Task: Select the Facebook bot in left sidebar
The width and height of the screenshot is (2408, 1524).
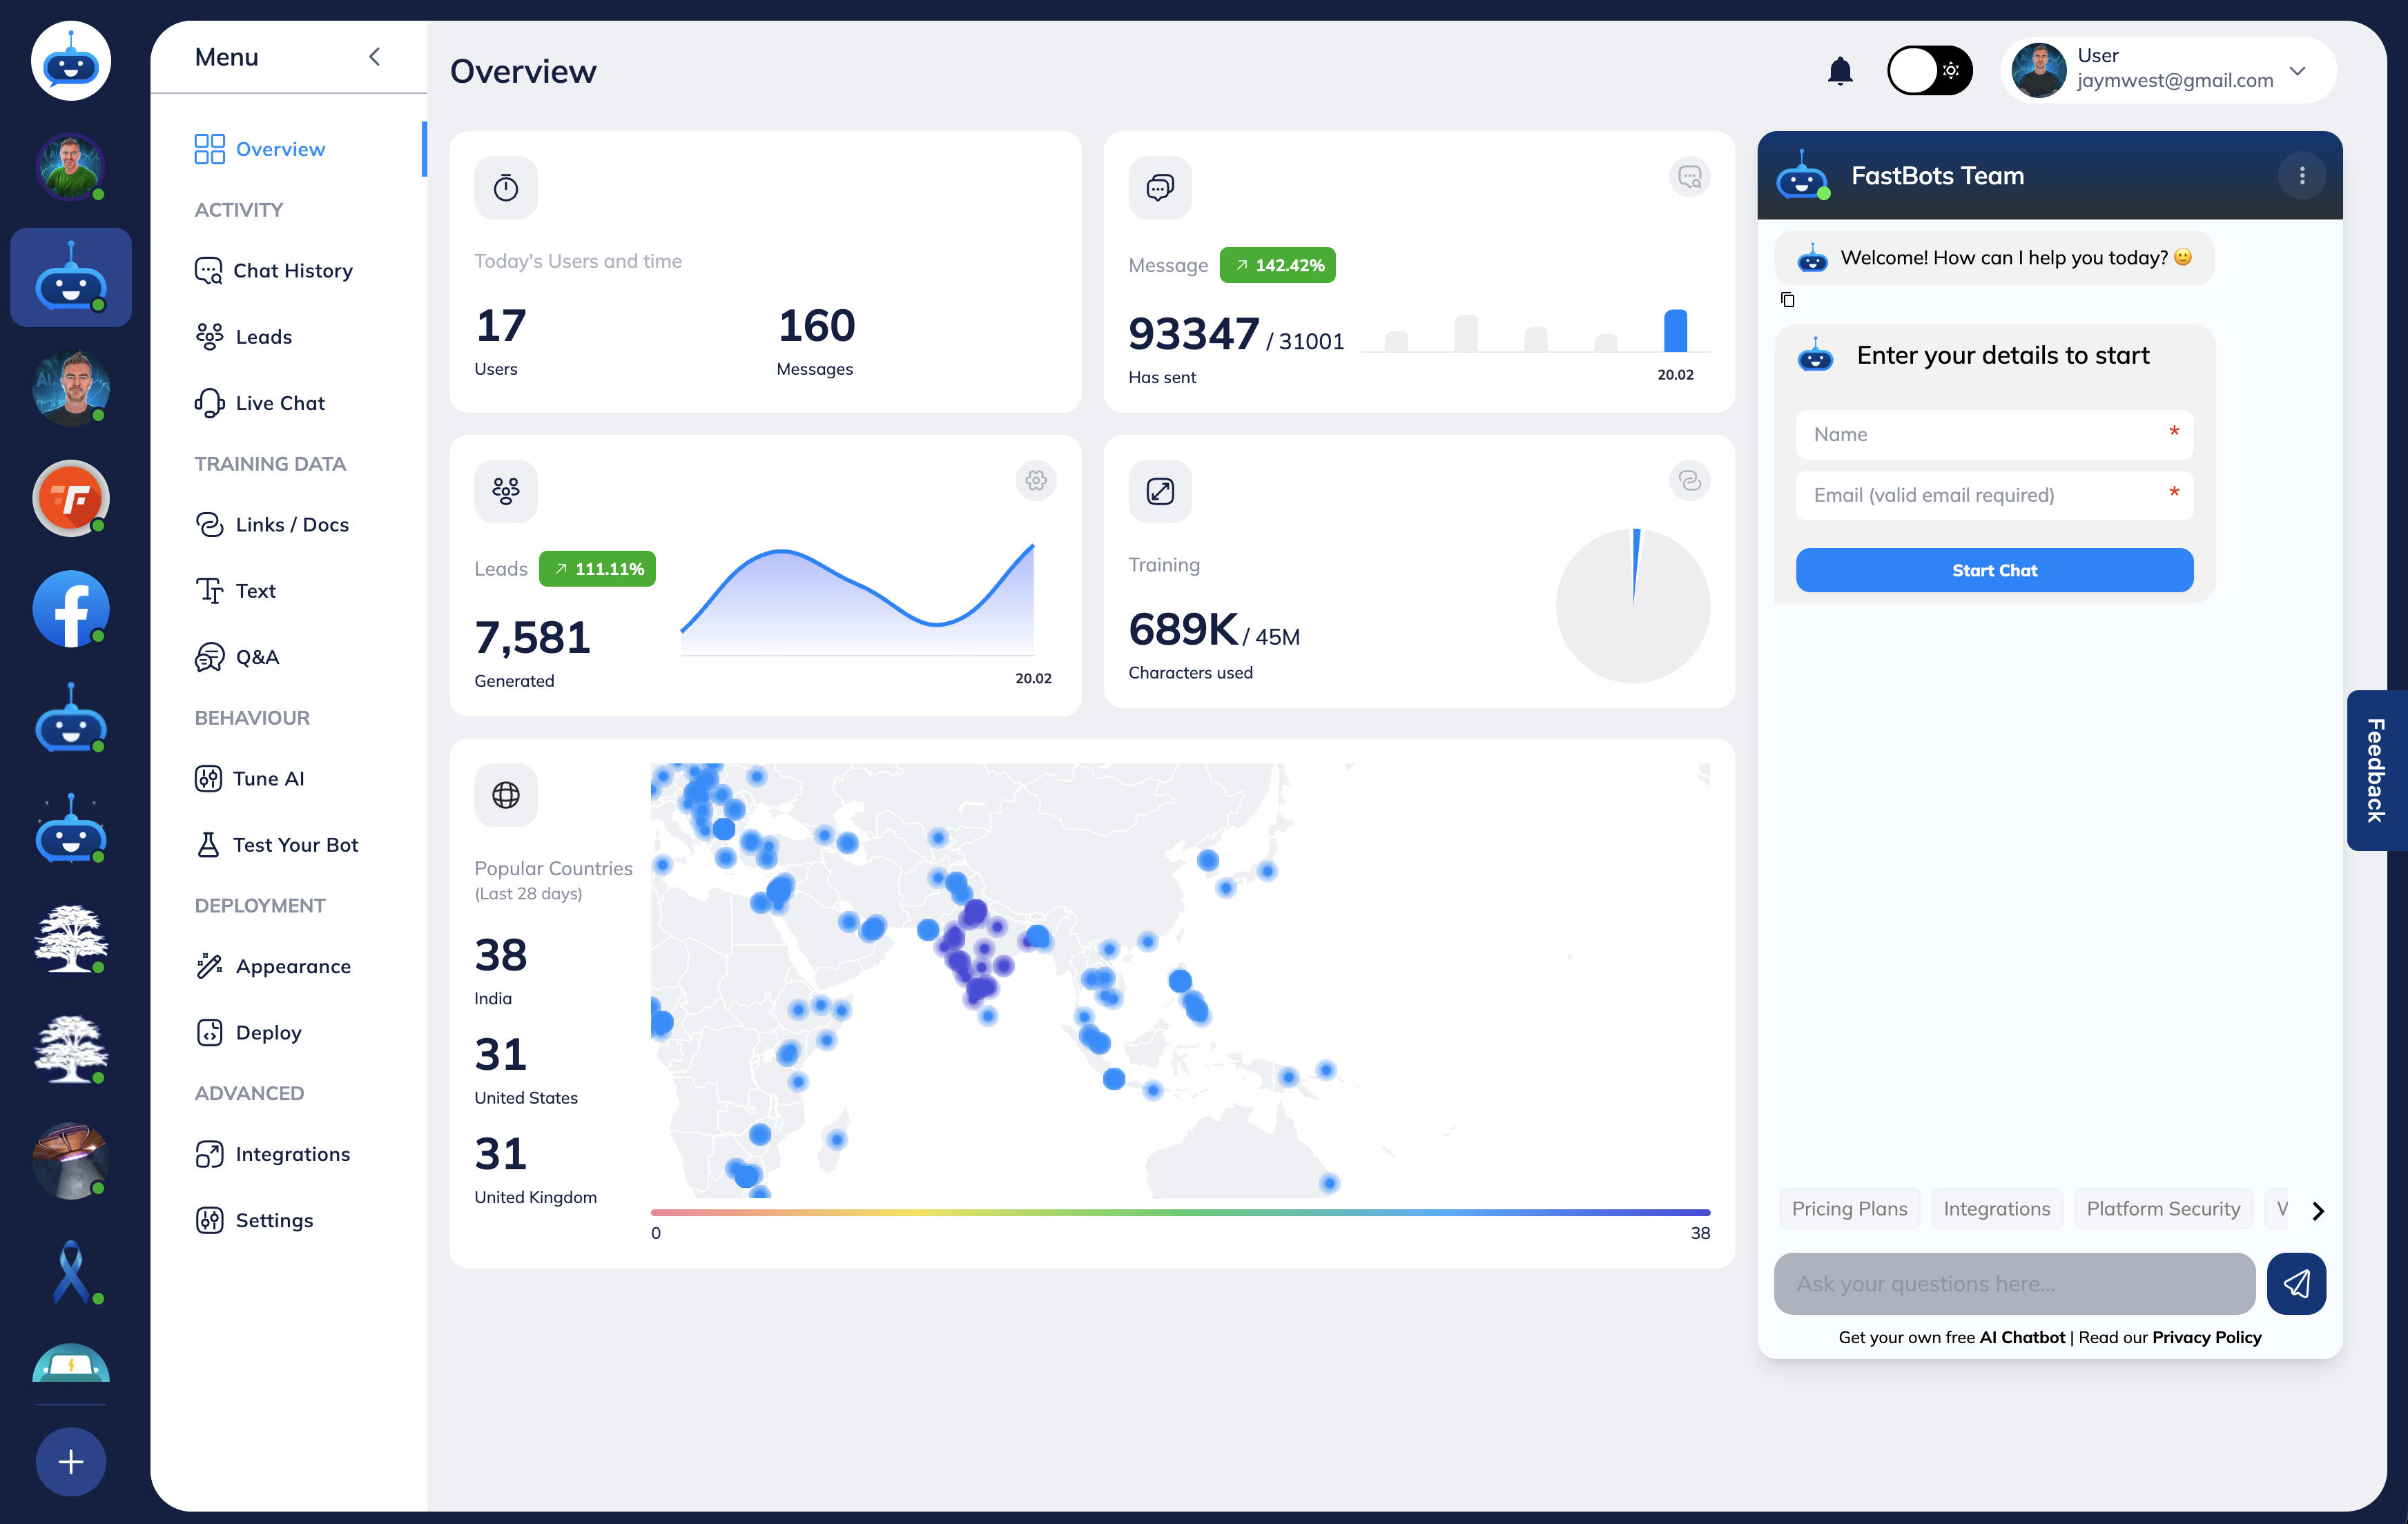Action: (x=70, y=609)
